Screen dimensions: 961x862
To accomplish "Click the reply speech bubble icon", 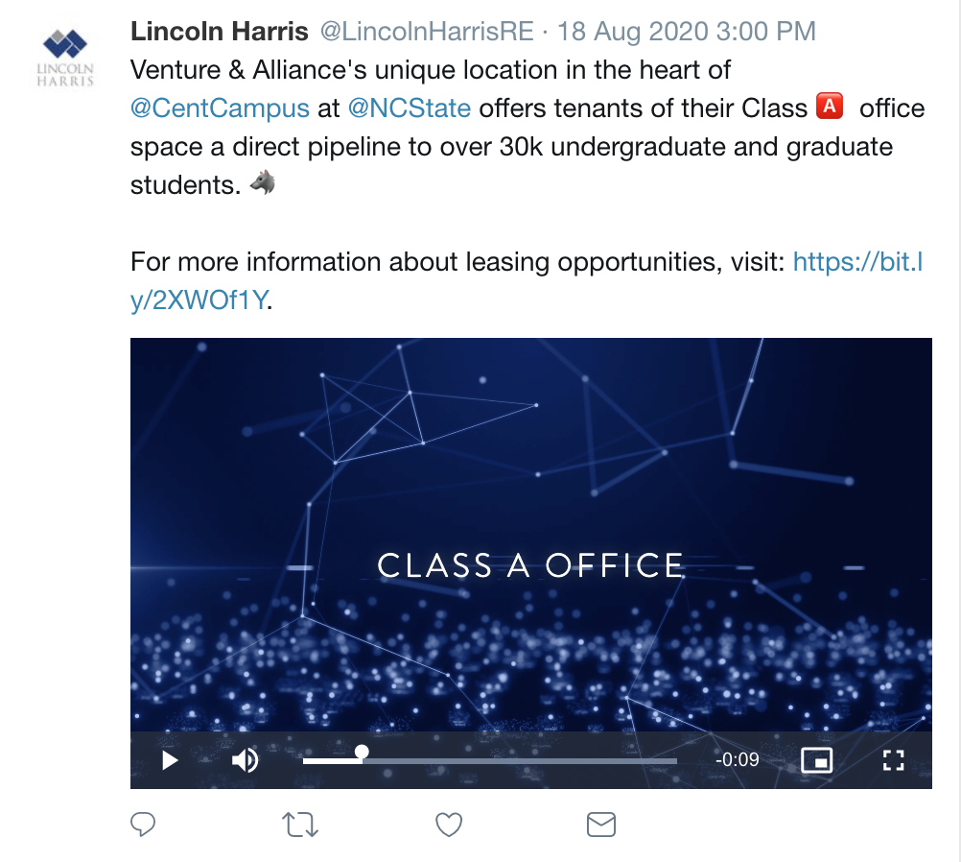I will click(x=143, y=824).
